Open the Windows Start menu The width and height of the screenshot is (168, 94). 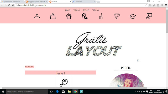[3, 92]
